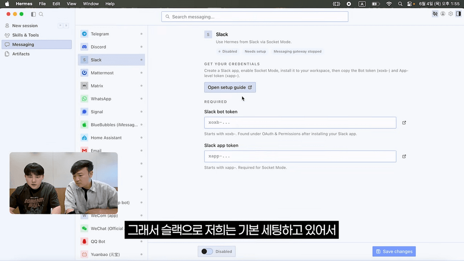This screenshot has width=464, height=261.
Task: Focus the Slack bot token field
Action: (300, 123)
